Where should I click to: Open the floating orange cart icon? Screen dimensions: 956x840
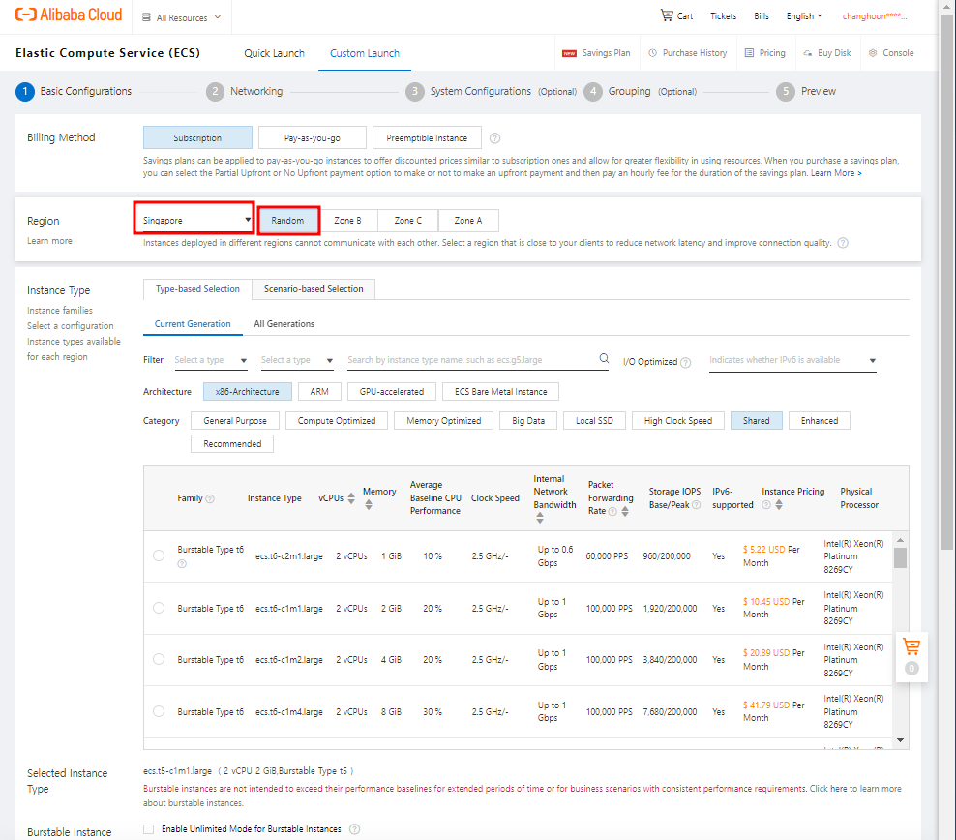tap(911, 646)
